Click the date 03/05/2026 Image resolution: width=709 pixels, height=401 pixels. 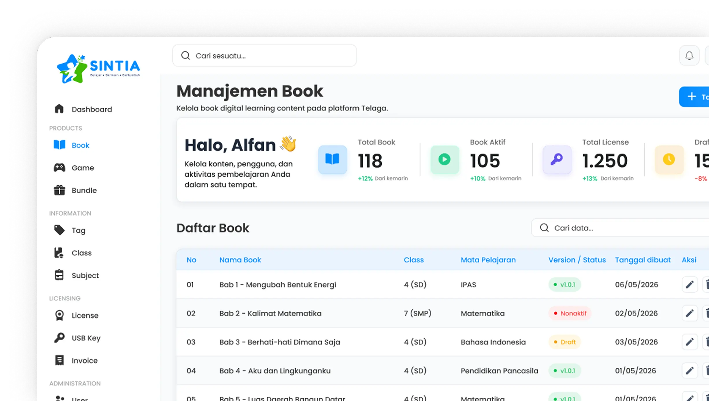(636, 342)
